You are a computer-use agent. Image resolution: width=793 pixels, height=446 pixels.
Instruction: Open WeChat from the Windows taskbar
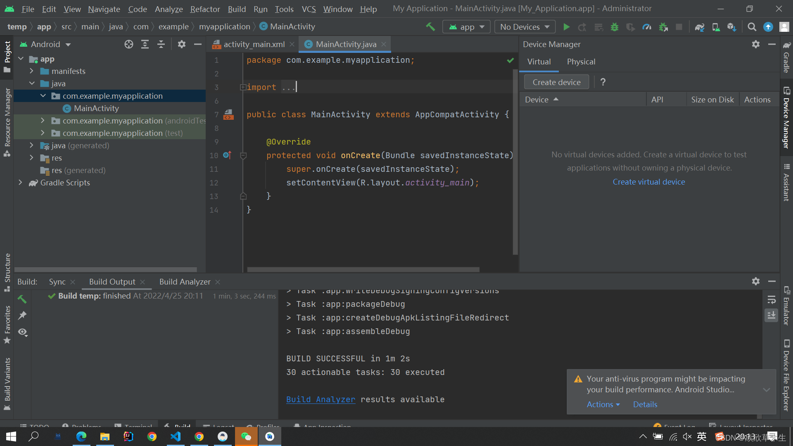[246, 437]
